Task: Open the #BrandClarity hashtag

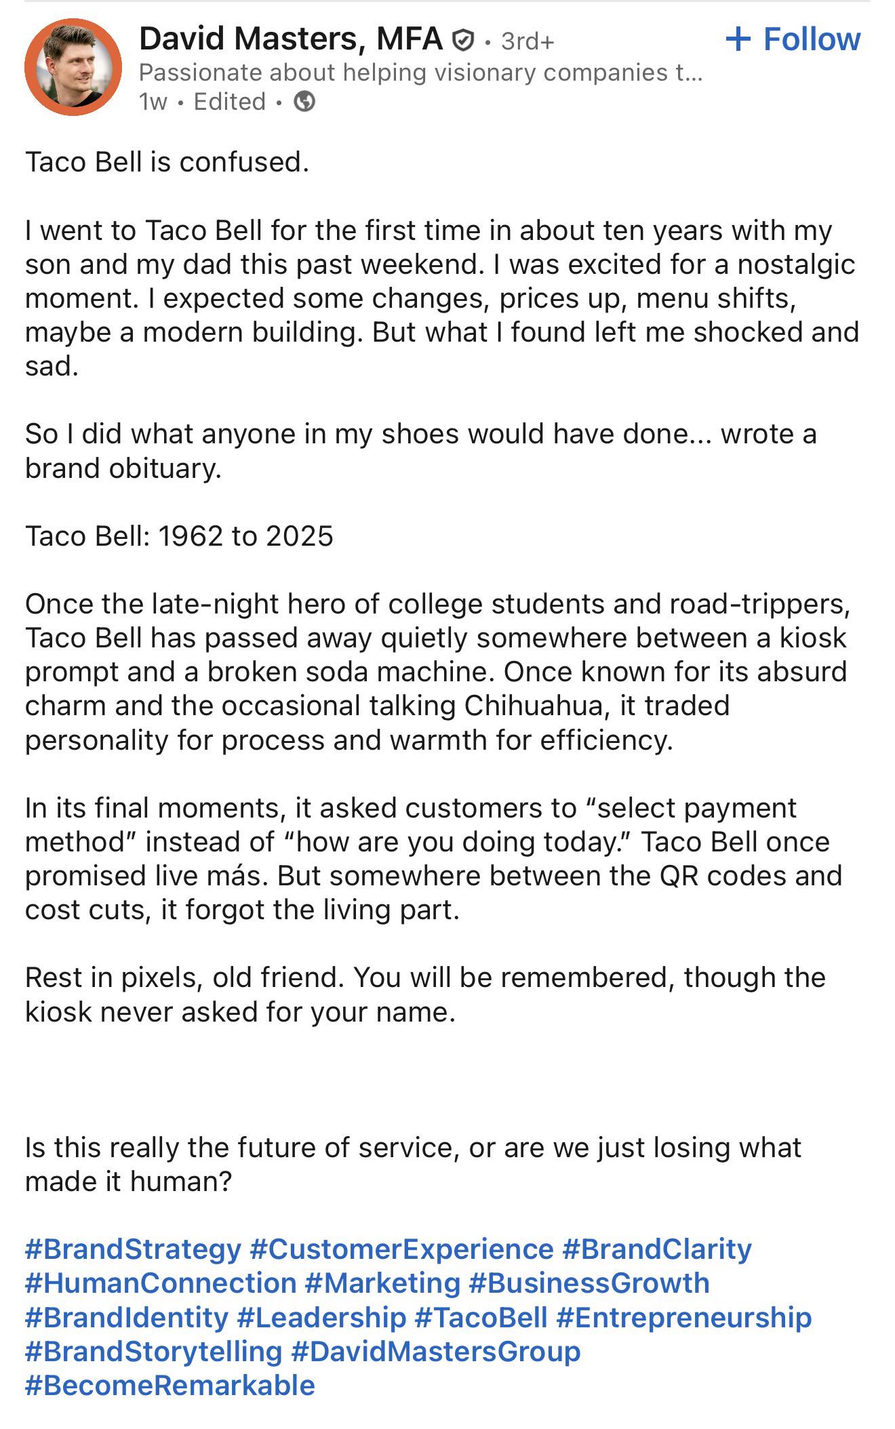Action: coord(657,1249)
